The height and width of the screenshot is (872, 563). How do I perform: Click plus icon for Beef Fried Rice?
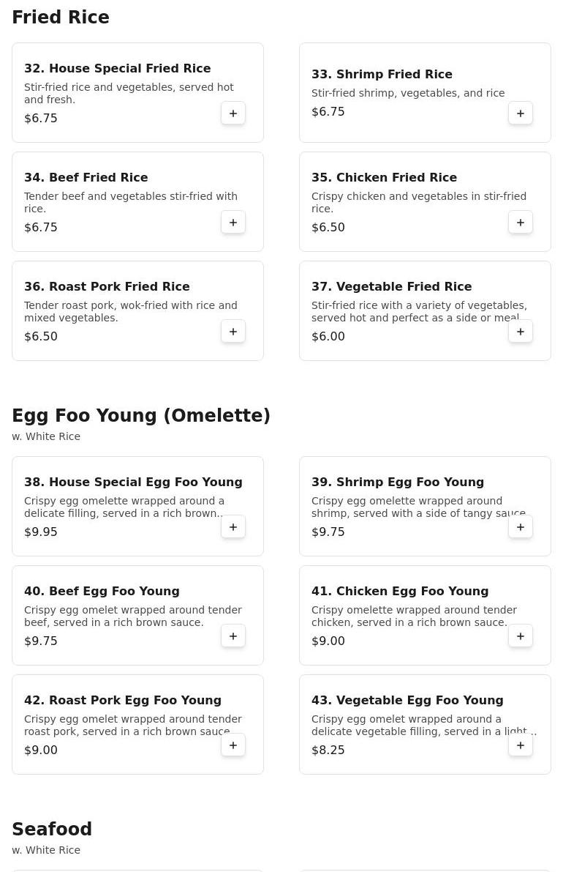click(x=233, y=223)
